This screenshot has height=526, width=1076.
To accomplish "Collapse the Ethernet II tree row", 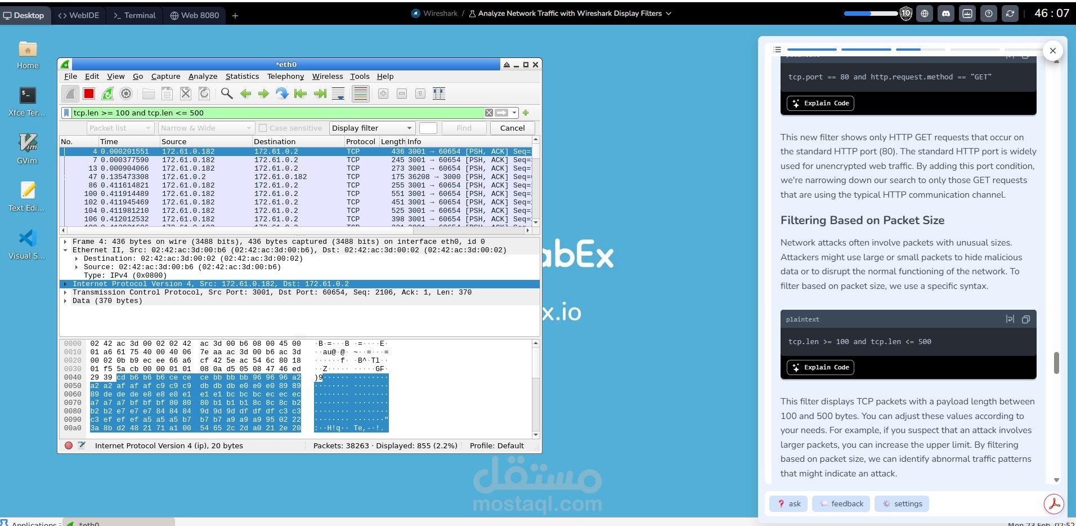I will 66,250.
